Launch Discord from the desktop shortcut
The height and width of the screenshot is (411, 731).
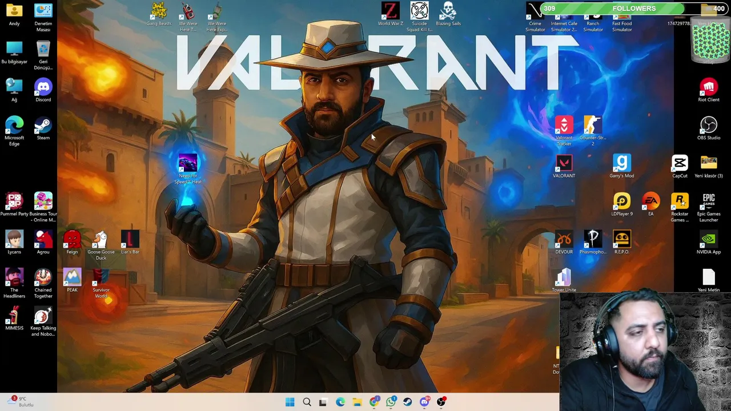[43, 90]
